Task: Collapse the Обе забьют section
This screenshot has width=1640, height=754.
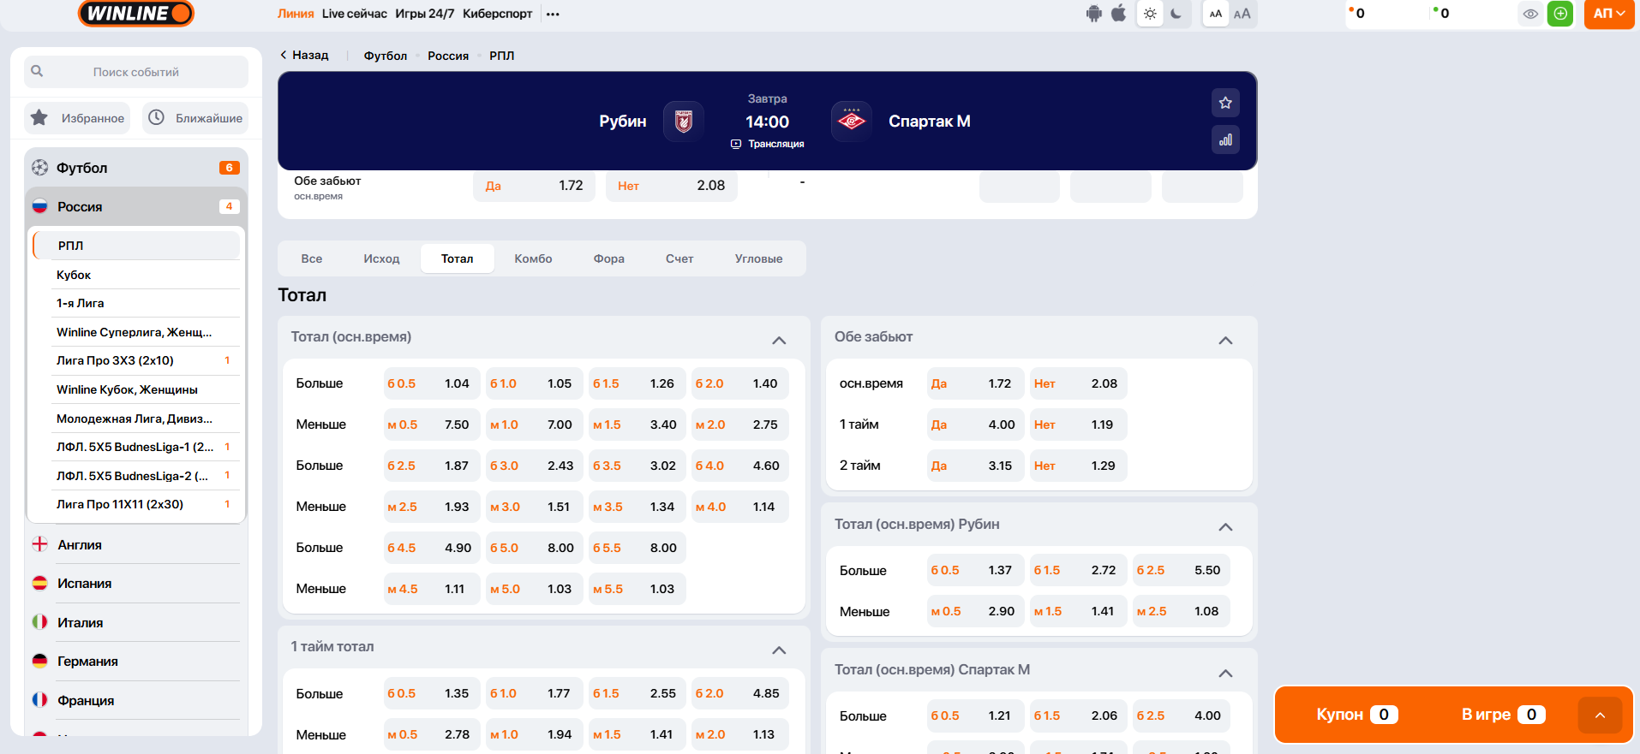Action: [1225, 340]
